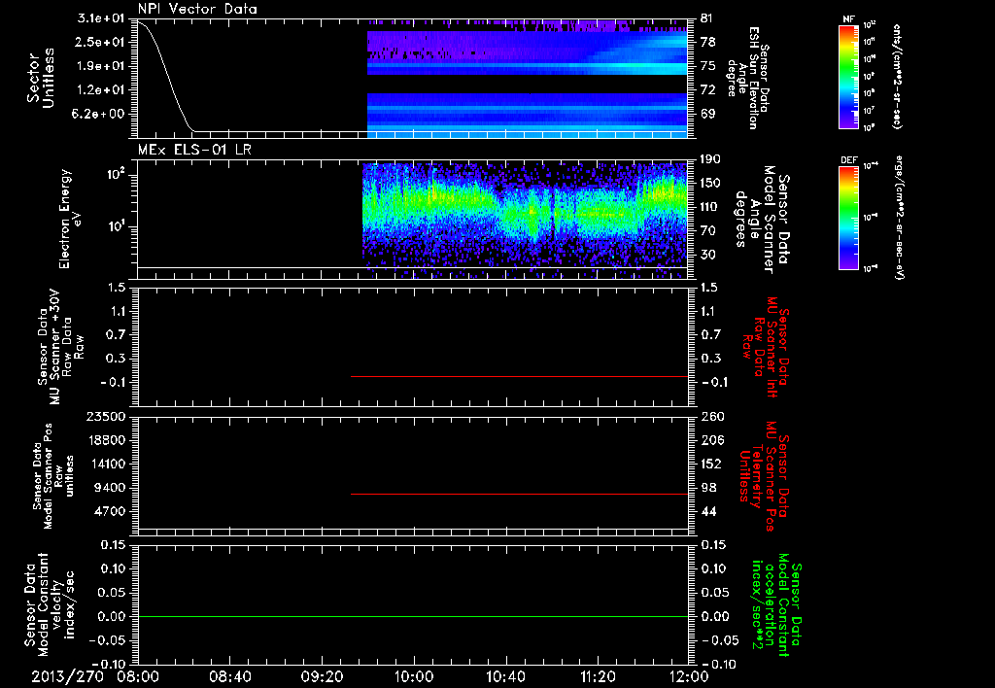Click the 44 telemetry tick label
The image size is (995, 688).
pos(707,511)
